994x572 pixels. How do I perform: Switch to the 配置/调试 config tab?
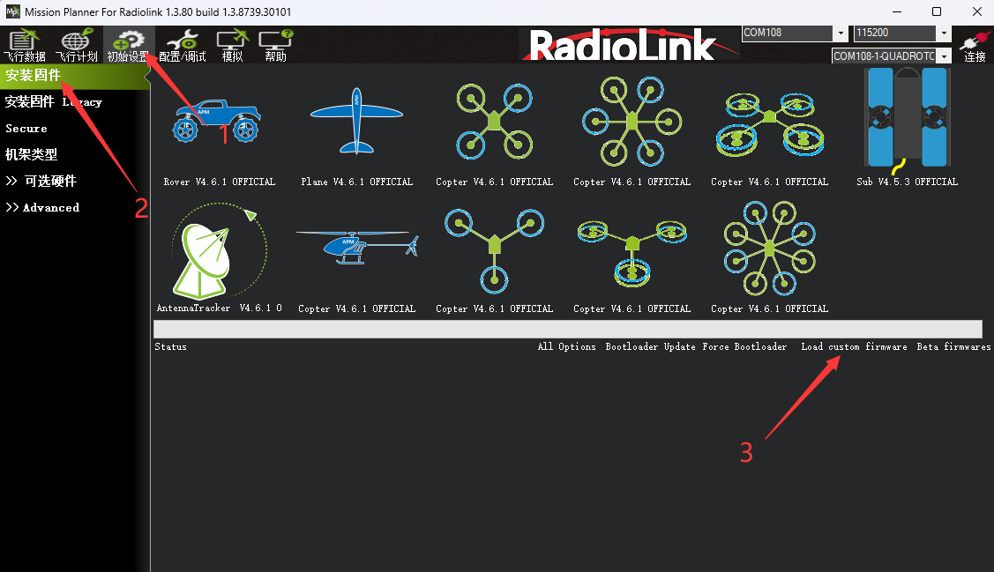pos(182,46)
